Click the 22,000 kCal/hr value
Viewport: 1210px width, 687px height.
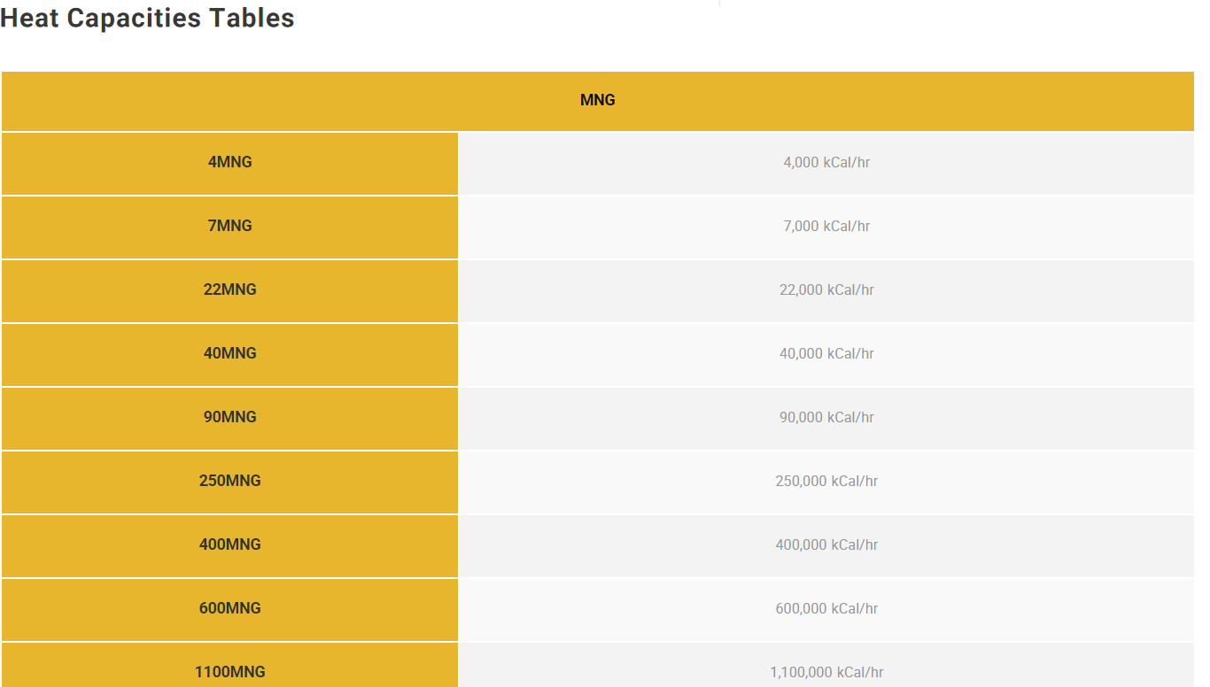[826, 290]
